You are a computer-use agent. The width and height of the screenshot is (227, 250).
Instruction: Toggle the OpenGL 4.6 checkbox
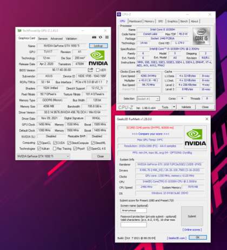pos(89,148)
